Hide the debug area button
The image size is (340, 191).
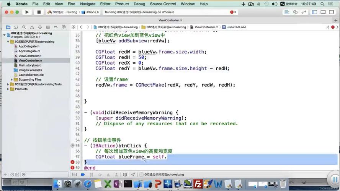74,174
